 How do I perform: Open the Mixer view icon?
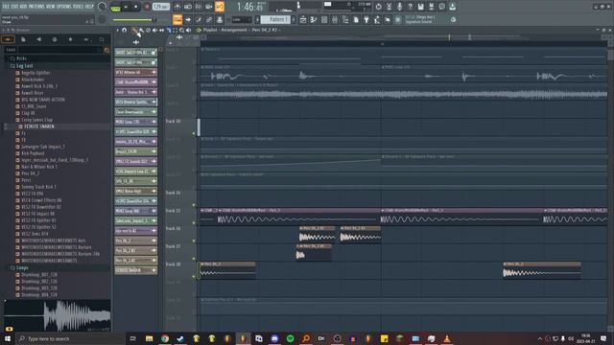tap(335, 19)
